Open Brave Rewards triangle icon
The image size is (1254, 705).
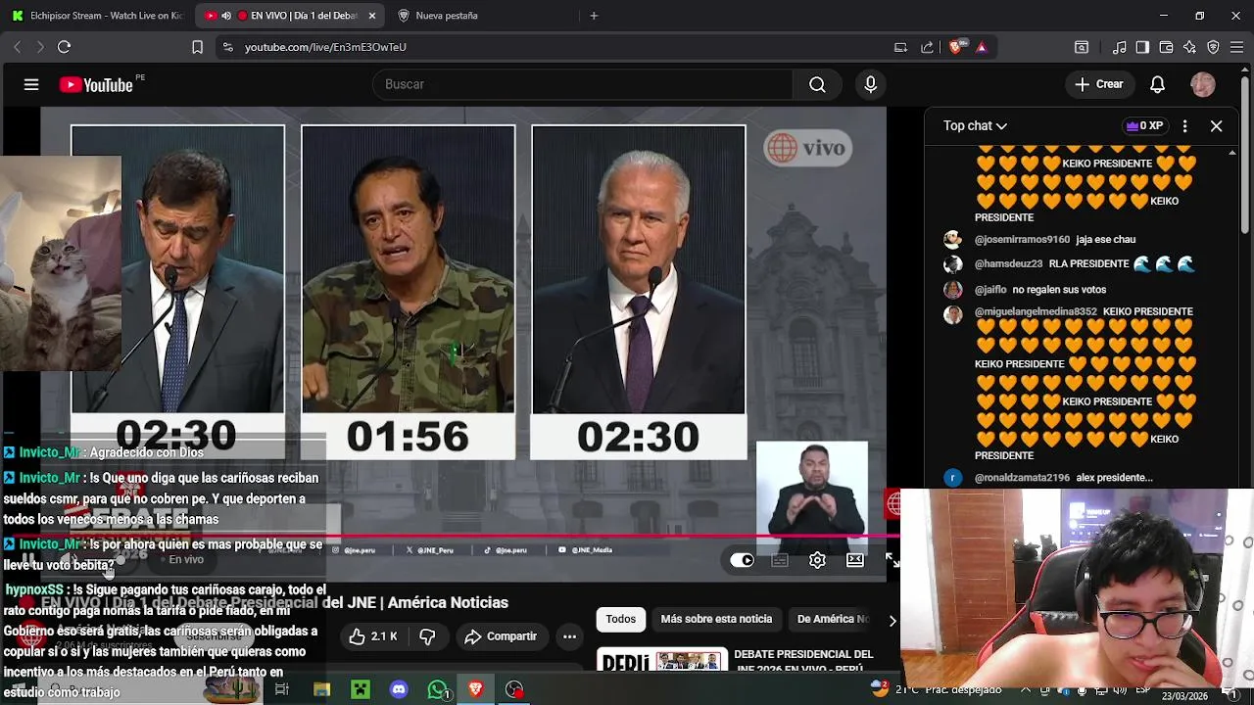[982, 47]
